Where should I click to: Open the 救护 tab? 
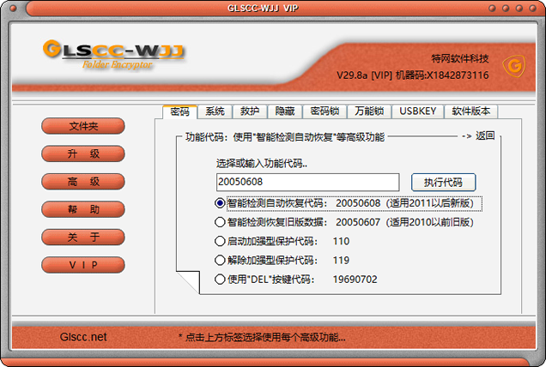[250, 111]
